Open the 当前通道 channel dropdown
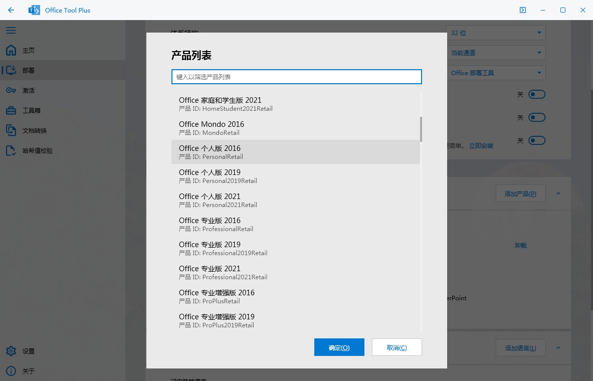Image resolution: width=593 pixels, height=381 pixels. [x=495, y=53]
